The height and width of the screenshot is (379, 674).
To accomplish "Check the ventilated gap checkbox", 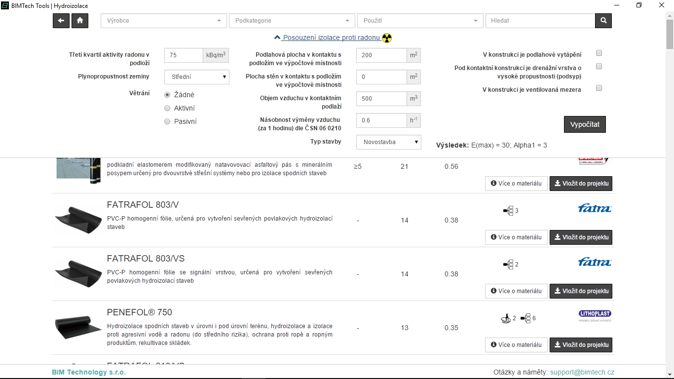I will [599, 88].
